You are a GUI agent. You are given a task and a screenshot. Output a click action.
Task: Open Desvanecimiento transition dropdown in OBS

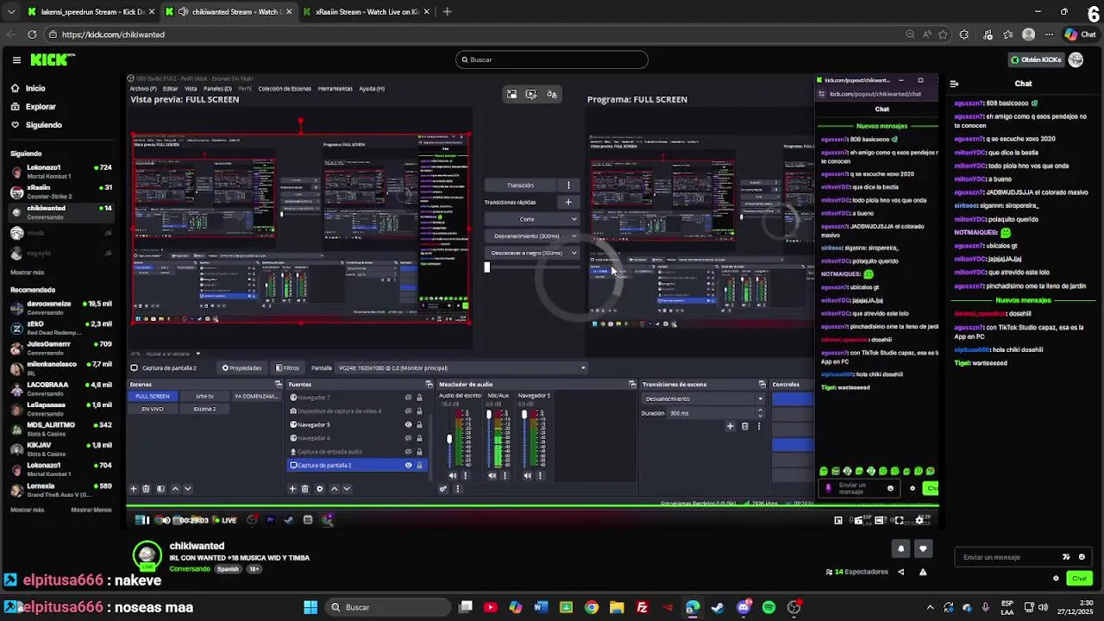tap(704, 398)
